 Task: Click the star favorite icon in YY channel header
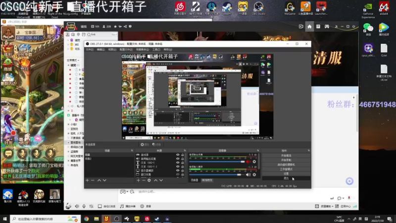[x=115, y=26]
